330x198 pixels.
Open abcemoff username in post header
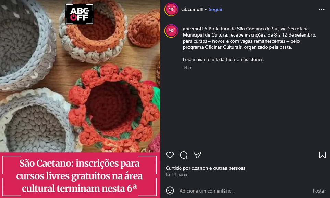pos(192,9)
